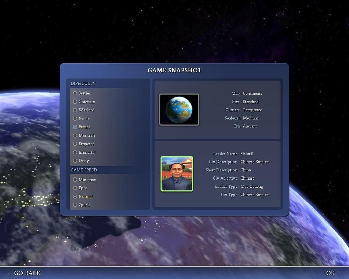Click the Mao Zedong leader portrait

177,174
